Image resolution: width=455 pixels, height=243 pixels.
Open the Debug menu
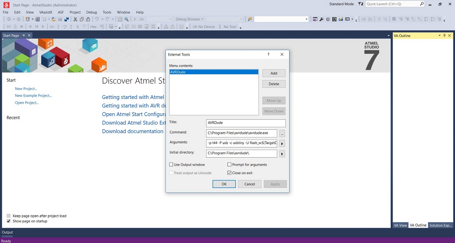pos(91,12)
